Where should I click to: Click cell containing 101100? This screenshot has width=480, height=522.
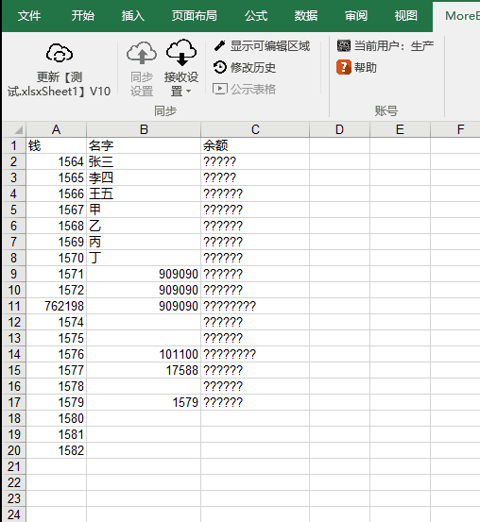tap(144, 354)
